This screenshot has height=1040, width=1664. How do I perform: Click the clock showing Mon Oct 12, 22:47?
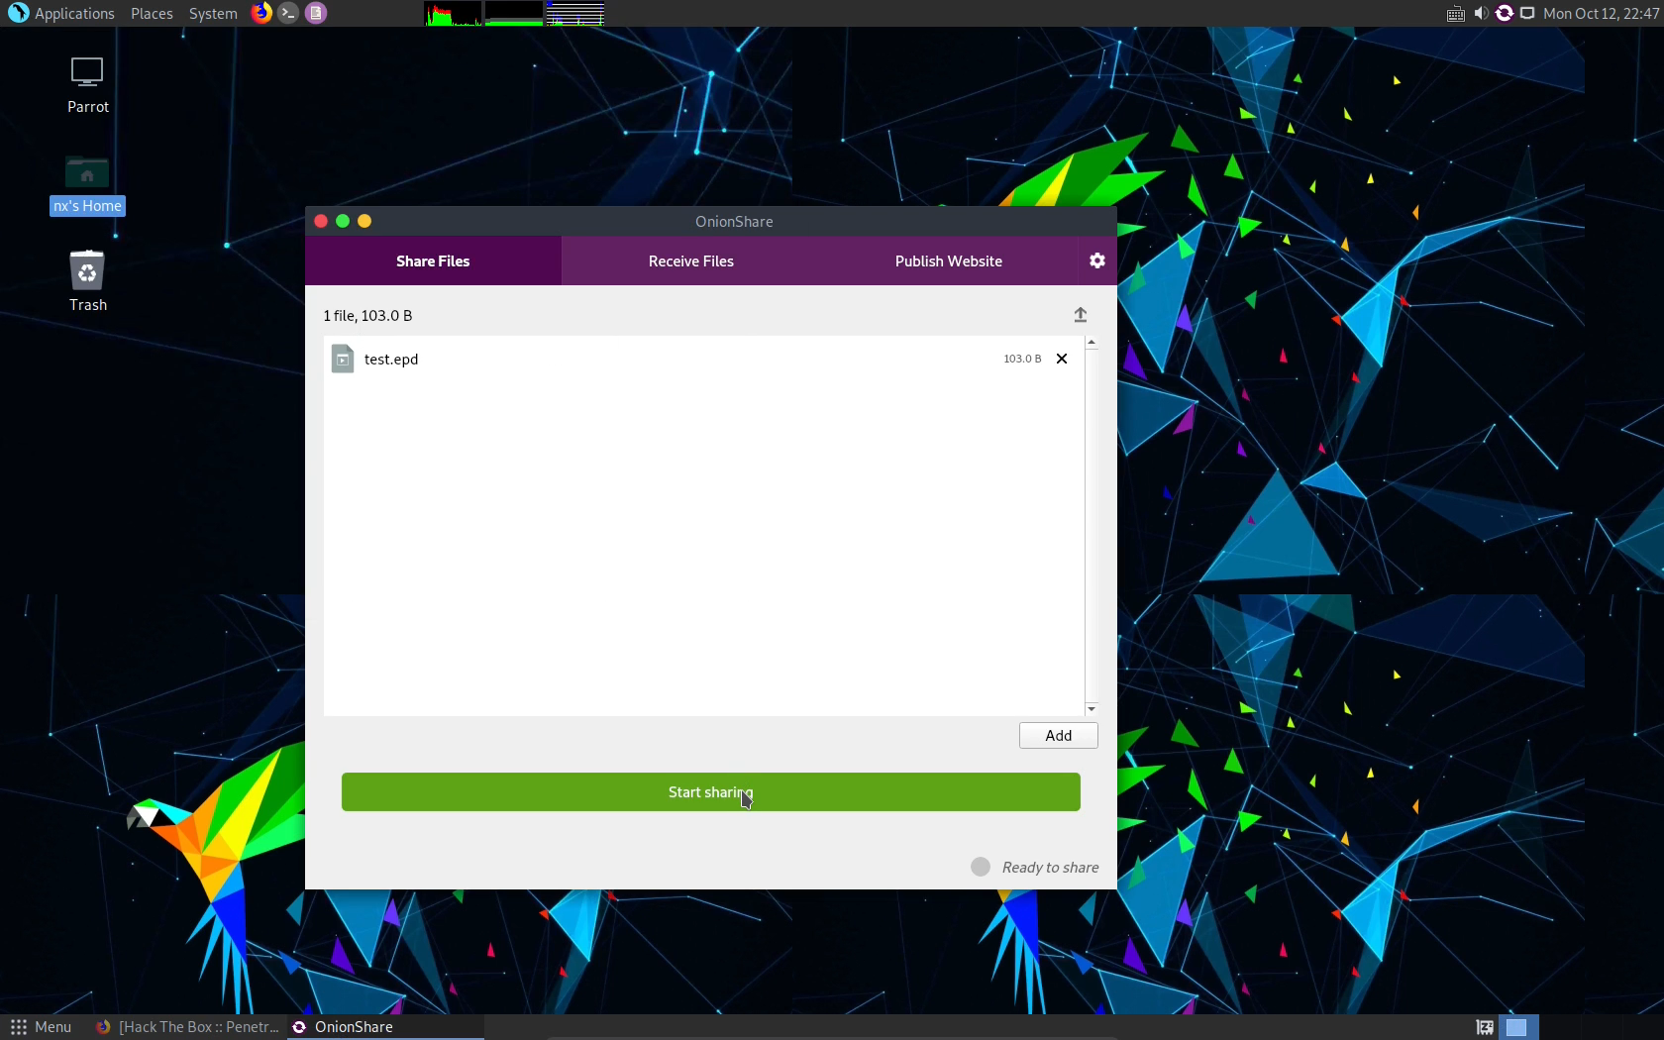click(x=1601, y=13)
